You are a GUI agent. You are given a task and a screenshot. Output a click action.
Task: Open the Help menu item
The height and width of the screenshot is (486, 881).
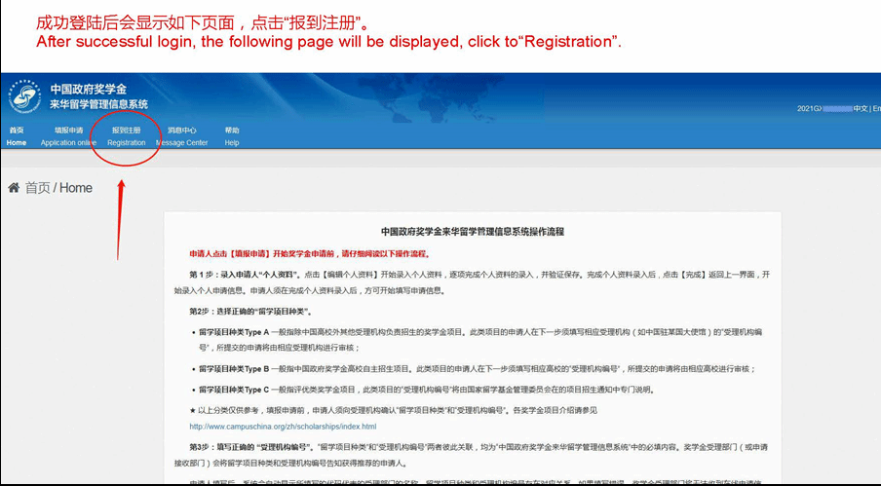coord(232,136)
